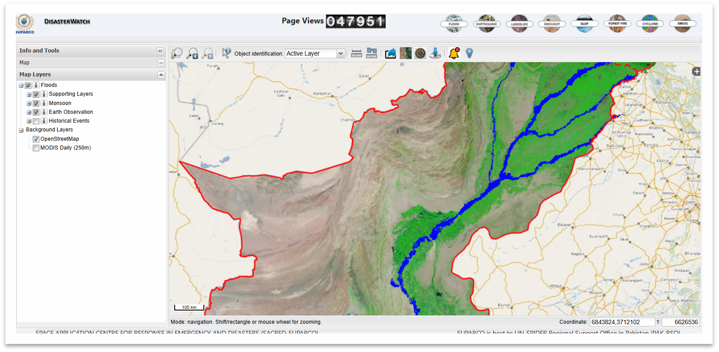Uncheck the Monsoon layer checkbox
719x352 pixels.
coord(36,103)
